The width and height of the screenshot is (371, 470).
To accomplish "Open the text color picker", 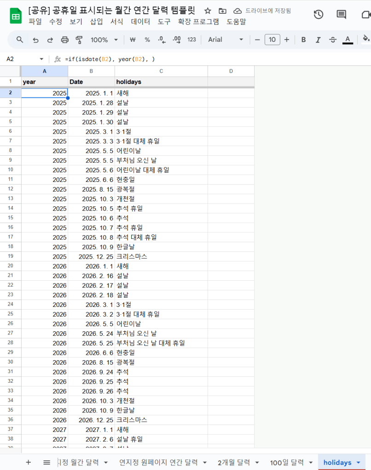I will click(348, 40).
